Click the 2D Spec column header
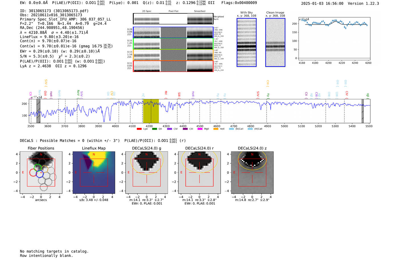Screen dimensions: 399x271 click(x=147, y=11)
